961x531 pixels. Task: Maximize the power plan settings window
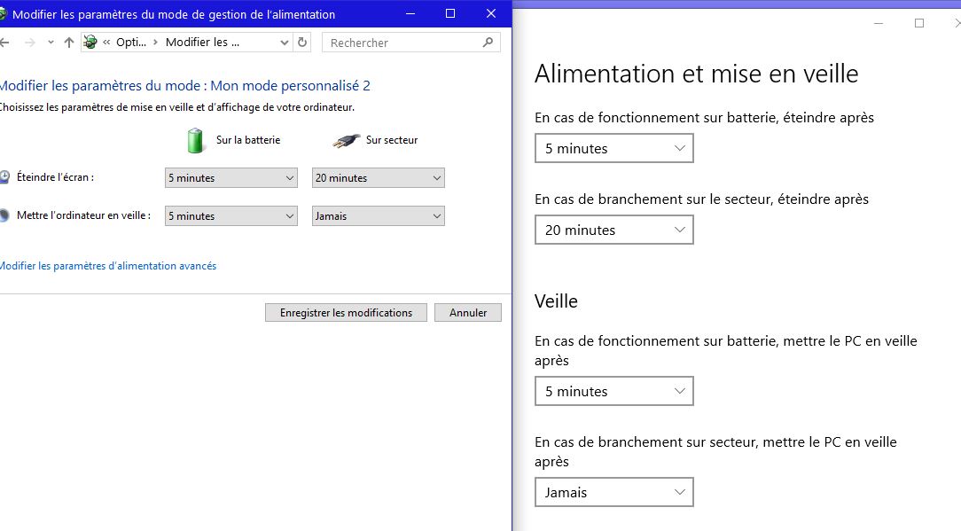point(450,13)
